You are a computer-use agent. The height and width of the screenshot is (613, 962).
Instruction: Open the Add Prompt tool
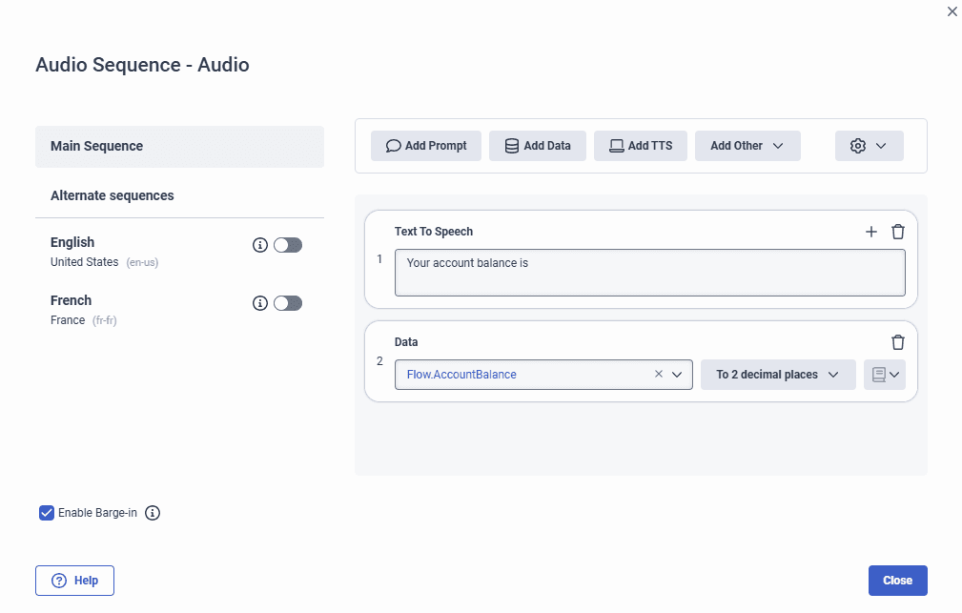pyautogui.click(x=425, y=145)
